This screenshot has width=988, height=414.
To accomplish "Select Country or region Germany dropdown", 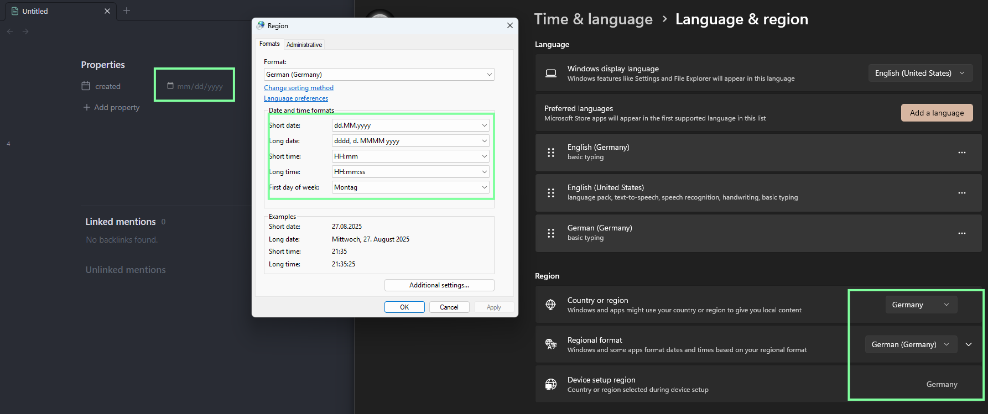I will [920, 305].
